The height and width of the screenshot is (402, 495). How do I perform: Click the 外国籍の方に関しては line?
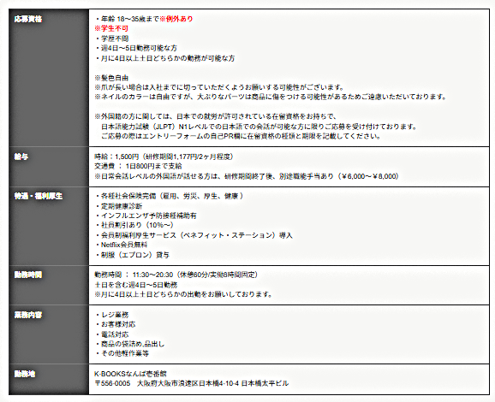(216, 116)
